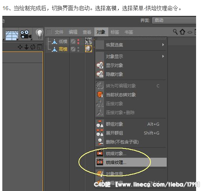Choose 展开群组 menu entry
The image size is (210, 191).
[131, 133]
